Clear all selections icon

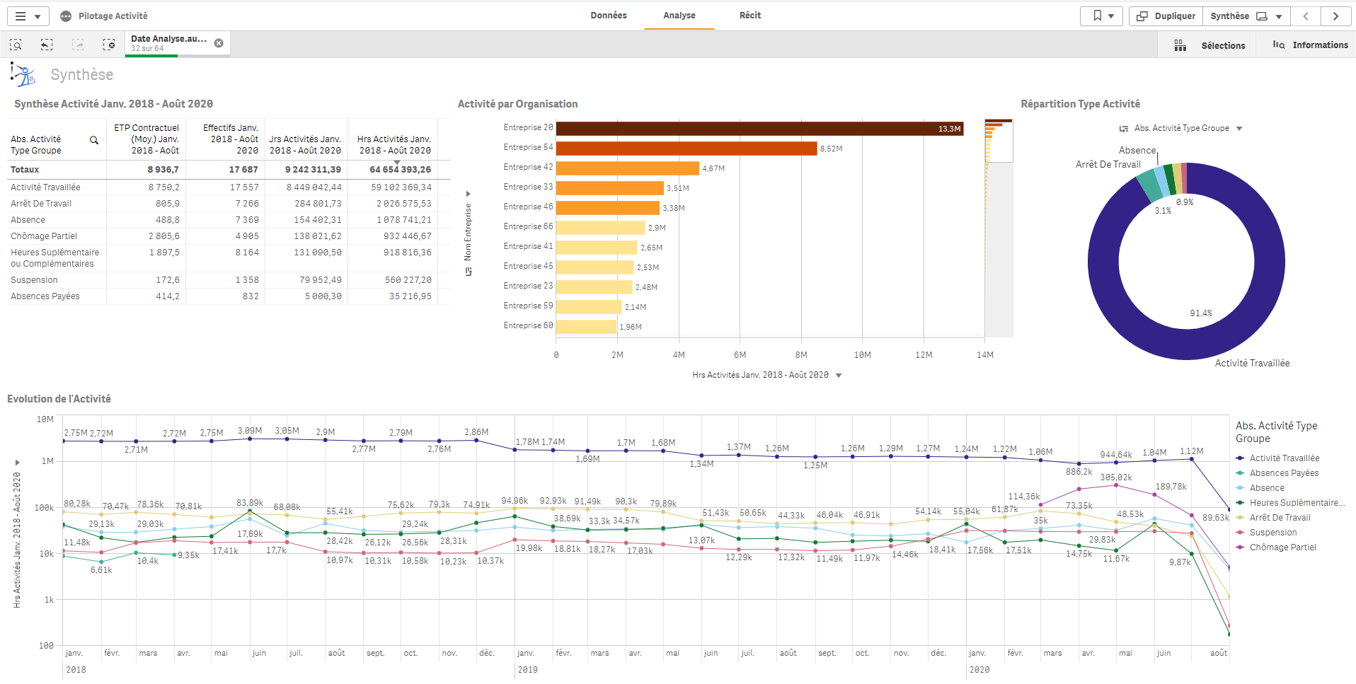(109, 45)
